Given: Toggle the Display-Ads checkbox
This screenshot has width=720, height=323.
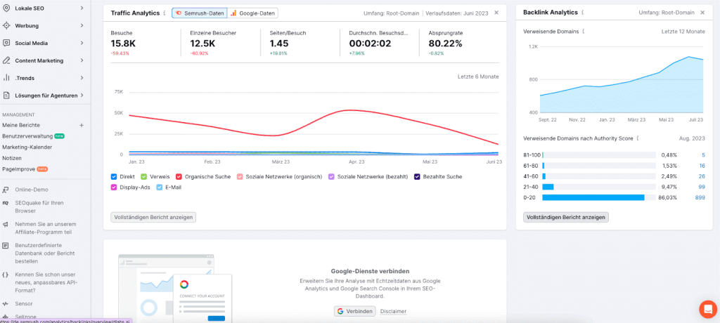Looking at the screenshot, I should coord(113,187).
